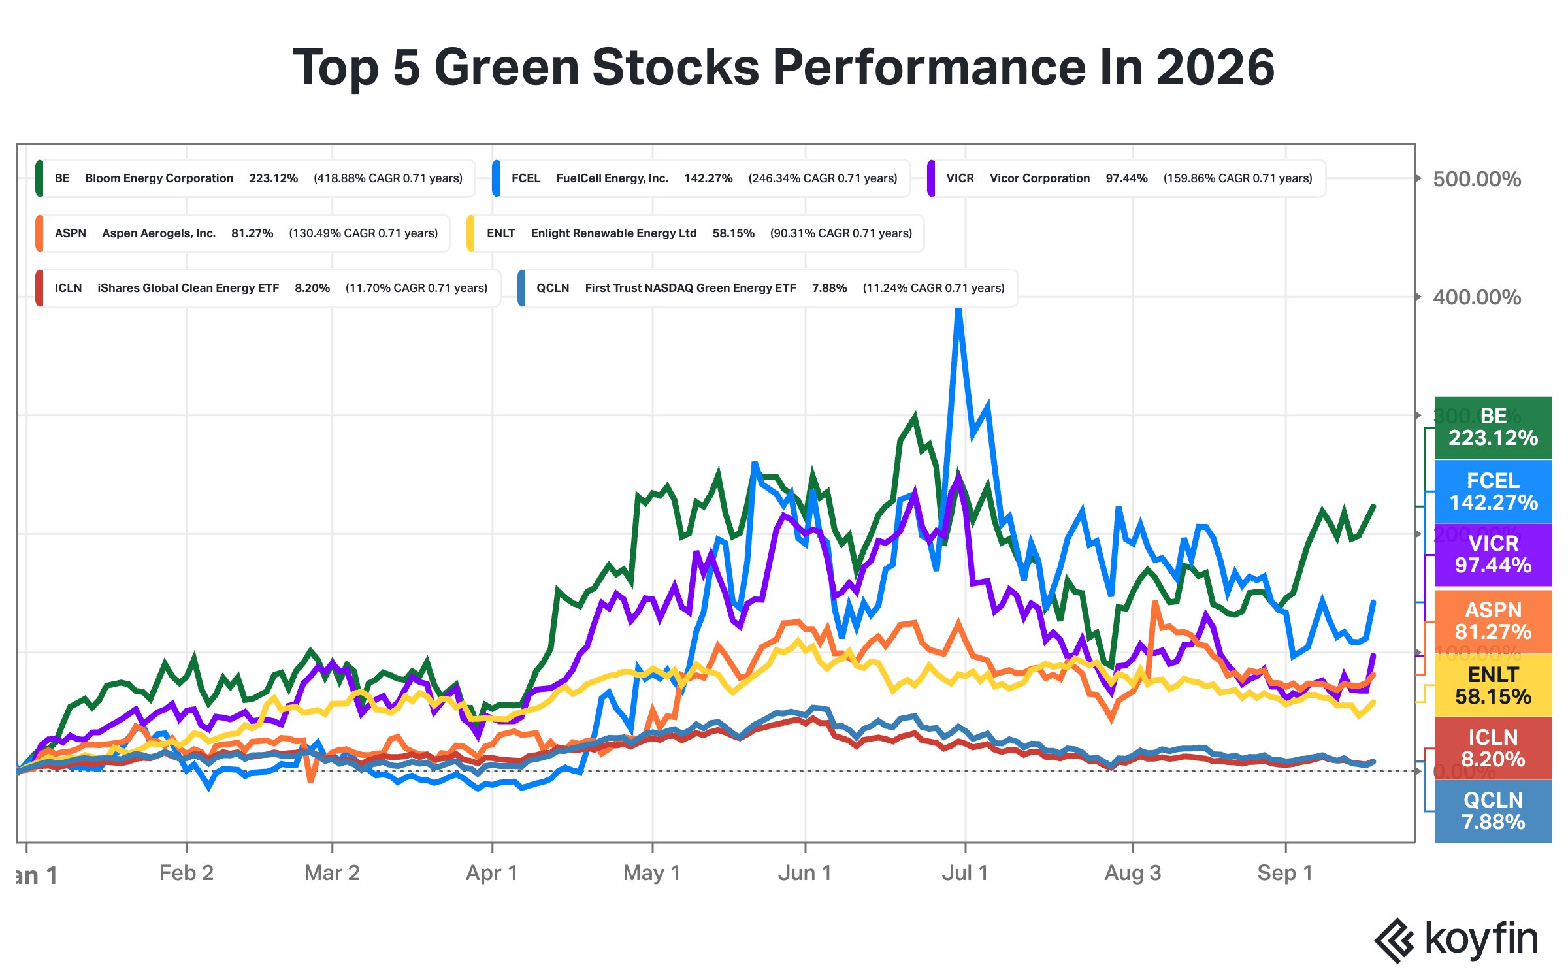The height and width of the screenshot is (980, 1568).
Task: Click the koyfin logo icon
Action: pos(1394,940)
